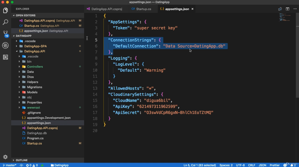Close the appsettings.json tab
This screenshot has width=299, height=167.
[x=192, y=9]
